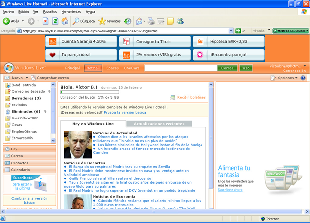Click the pink heart ¡Encuentra pareja! icon

(200, 55)
